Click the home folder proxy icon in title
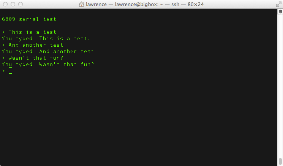 coord(81,4)
